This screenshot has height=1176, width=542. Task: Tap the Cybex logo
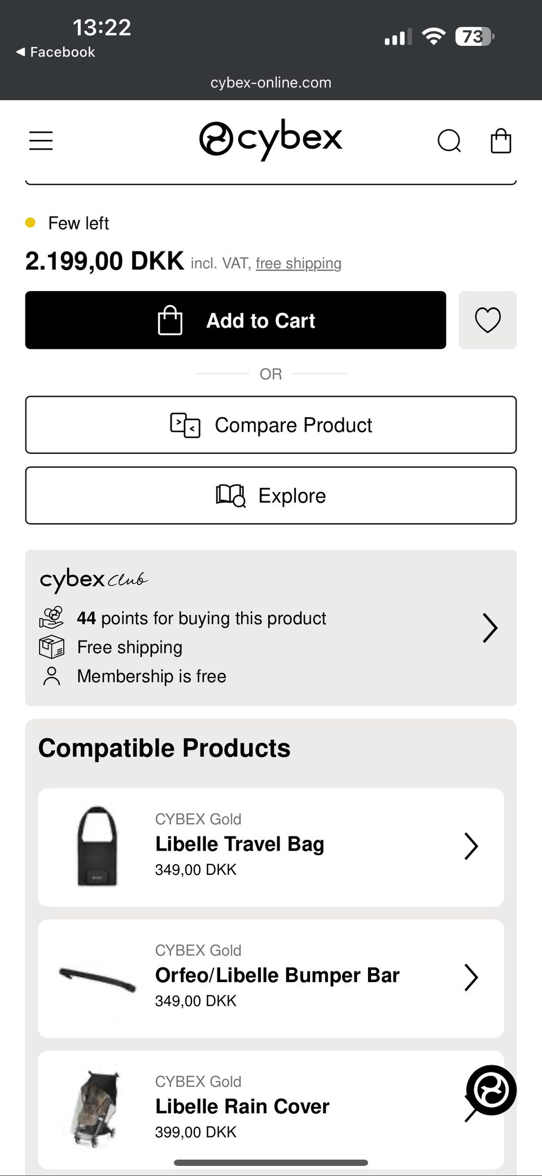click(271, 138)
